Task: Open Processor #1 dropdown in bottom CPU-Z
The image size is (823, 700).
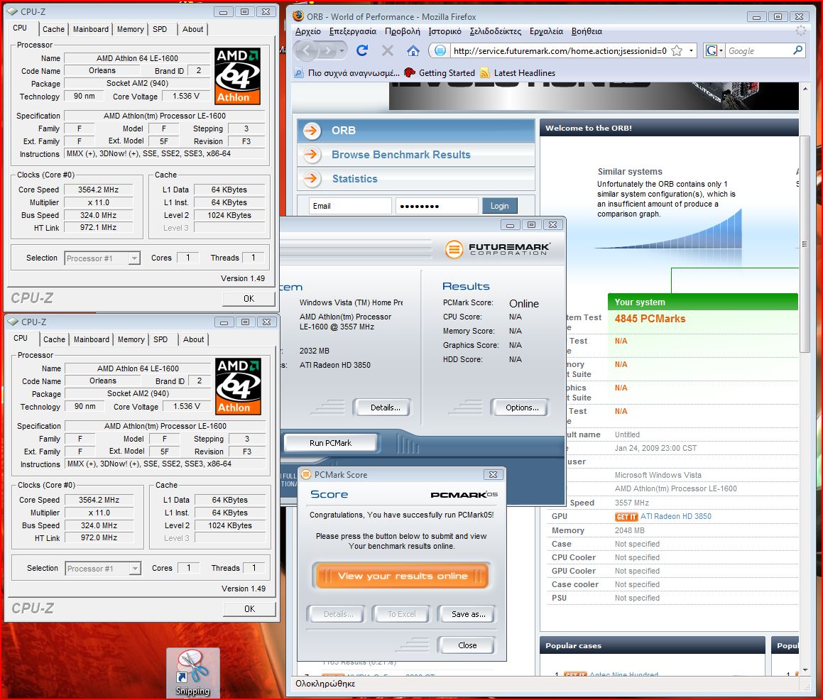Action: coord(103,568)
